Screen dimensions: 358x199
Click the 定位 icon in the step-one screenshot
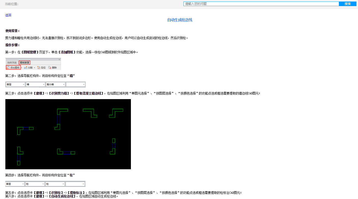39,68
